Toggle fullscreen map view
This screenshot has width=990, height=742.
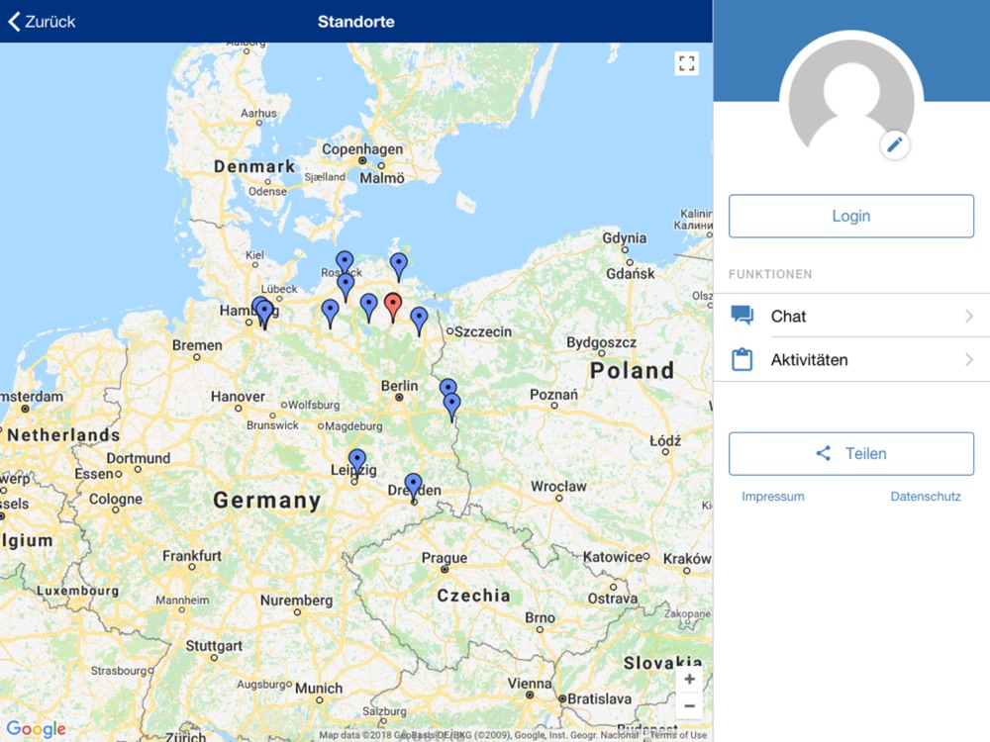[x=686, y=63]
